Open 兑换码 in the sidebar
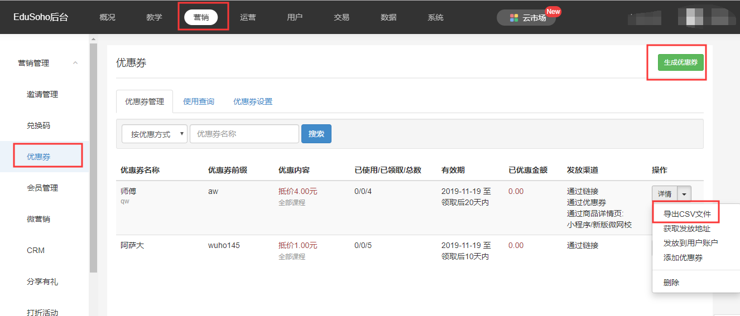 [39, 125]
